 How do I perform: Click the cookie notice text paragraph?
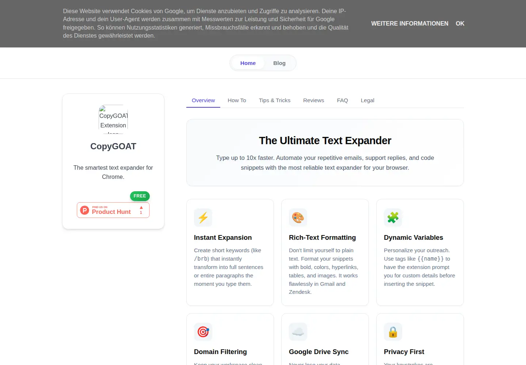click(205, 23)
